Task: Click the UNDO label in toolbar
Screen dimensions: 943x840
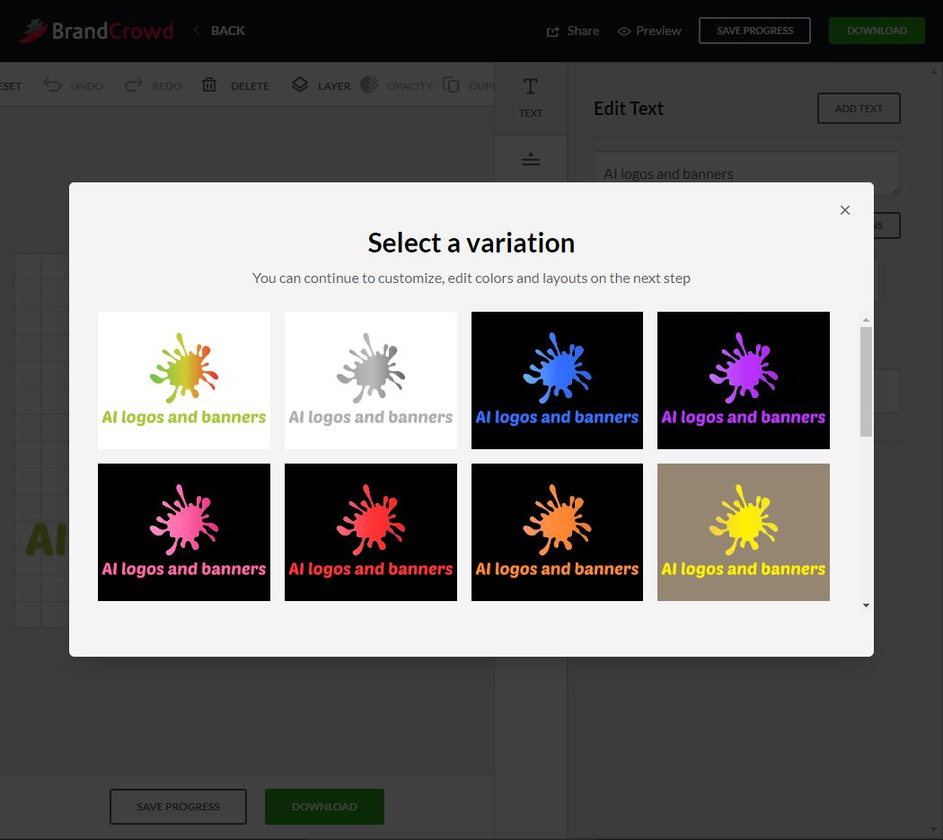Action: pyautogui.click(x=86, y=86)
